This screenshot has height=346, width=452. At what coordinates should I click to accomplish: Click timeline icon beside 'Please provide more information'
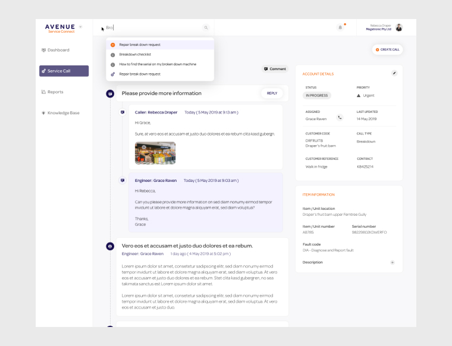(110, 93)
